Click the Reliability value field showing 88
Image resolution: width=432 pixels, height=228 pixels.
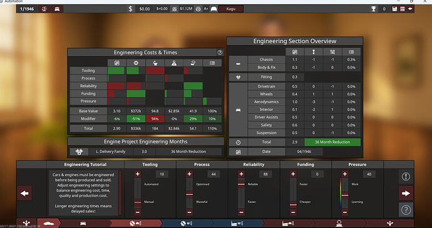click(265, 174)
